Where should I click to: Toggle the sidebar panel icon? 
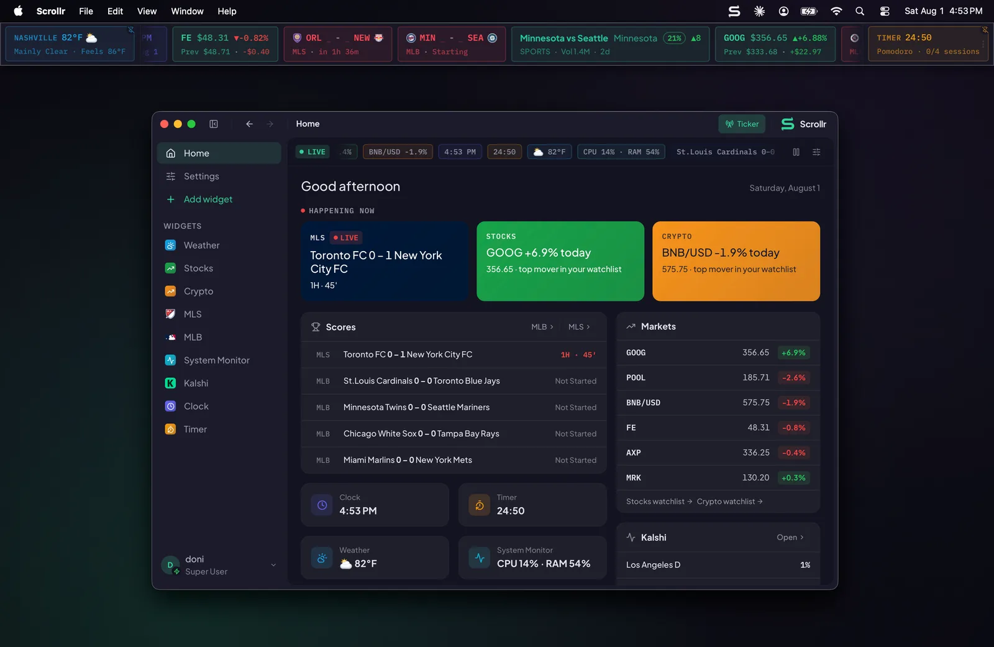click(x=214, y=124)
